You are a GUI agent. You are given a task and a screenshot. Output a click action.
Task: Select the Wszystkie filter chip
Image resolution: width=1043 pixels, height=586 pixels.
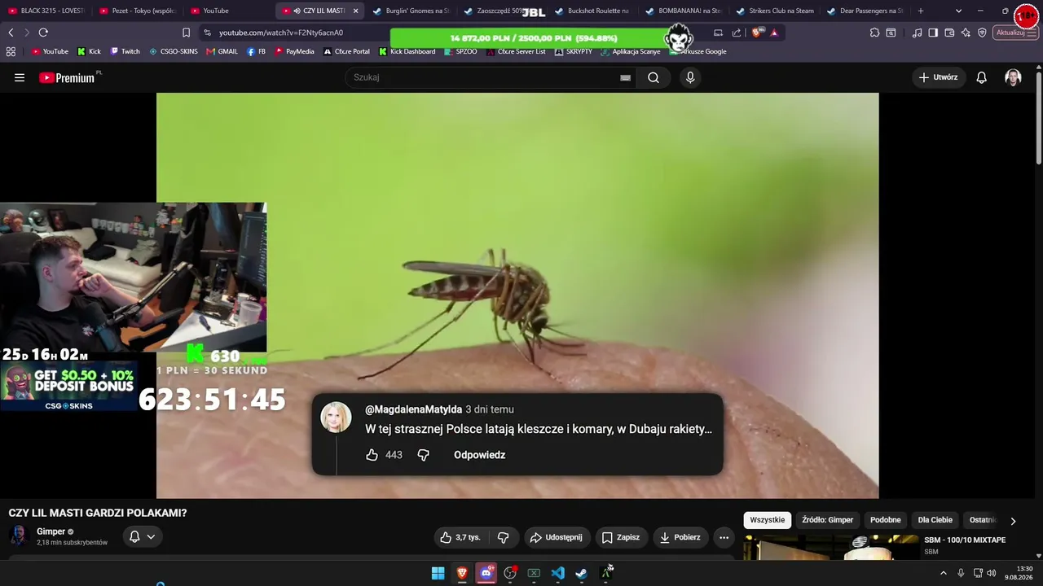tap(768, 520)
